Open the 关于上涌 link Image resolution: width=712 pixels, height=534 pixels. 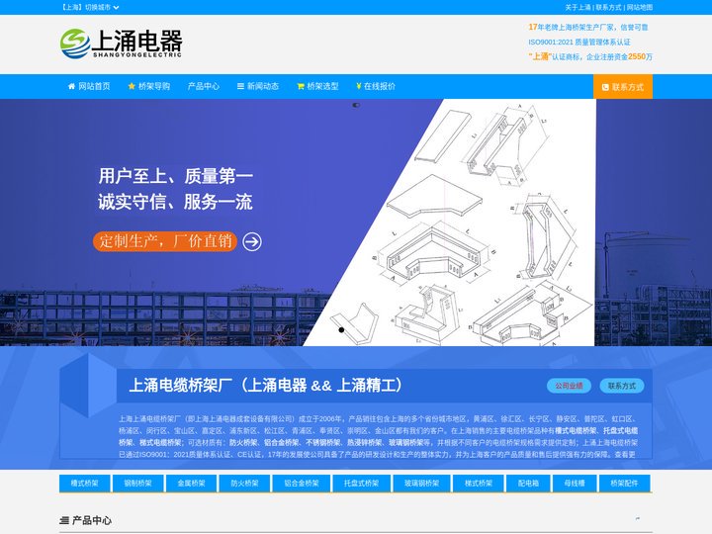click(x=578, y=7)
